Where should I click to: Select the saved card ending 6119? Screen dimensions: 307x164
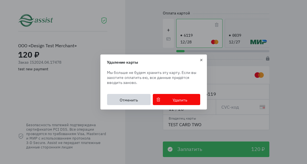pos(199,33)
